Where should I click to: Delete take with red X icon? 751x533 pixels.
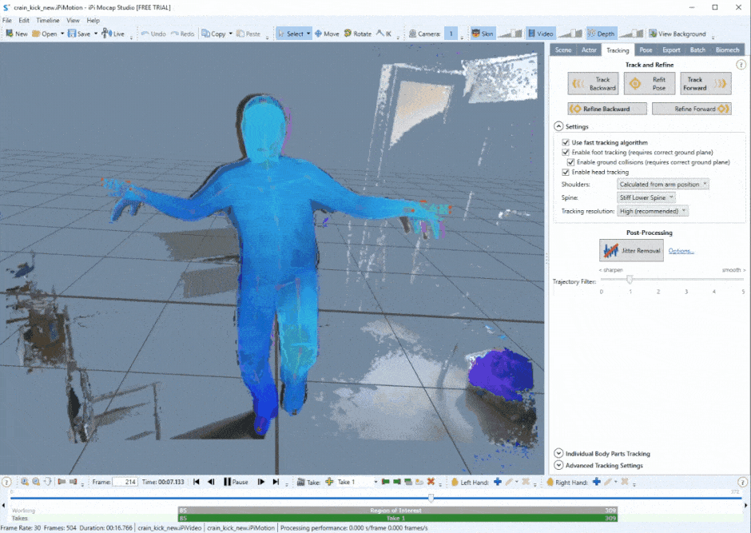pos(431,482)
